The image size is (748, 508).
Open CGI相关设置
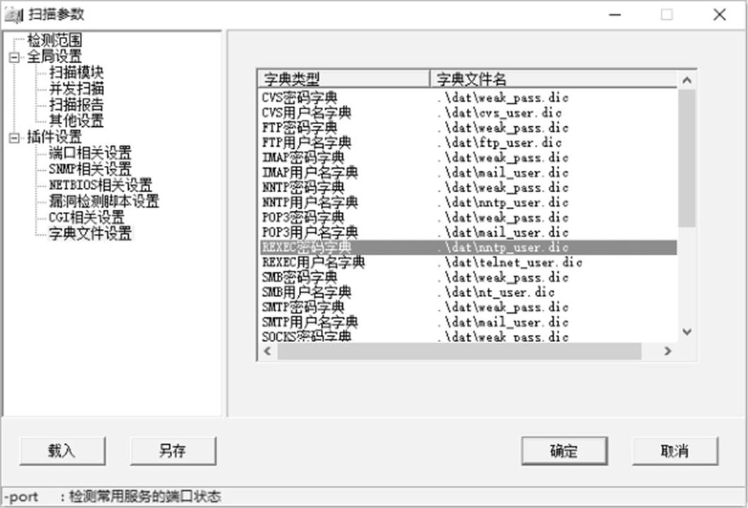coord(87,218)
